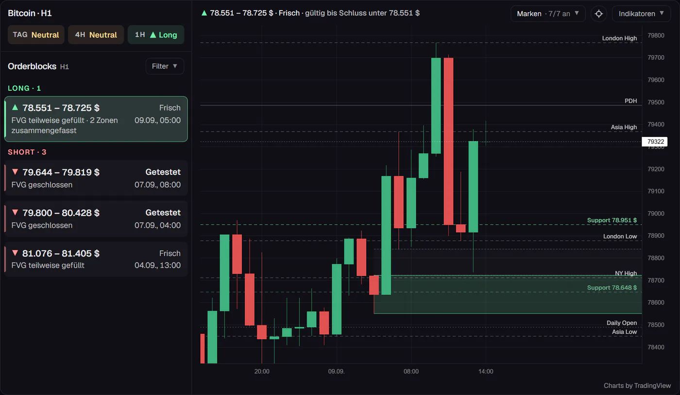The width and height of the screenshot is (680, 395).
Task: Expand the Marken 7/7 an dropdown
Action: point(548,14)
